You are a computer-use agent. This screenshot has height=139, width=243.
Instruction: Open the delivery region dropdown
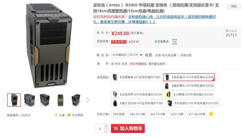coord(127,55)
